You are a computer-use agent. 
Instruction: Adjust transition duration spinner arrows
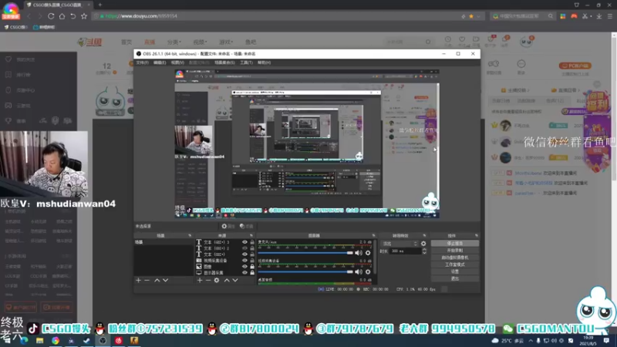424,251
